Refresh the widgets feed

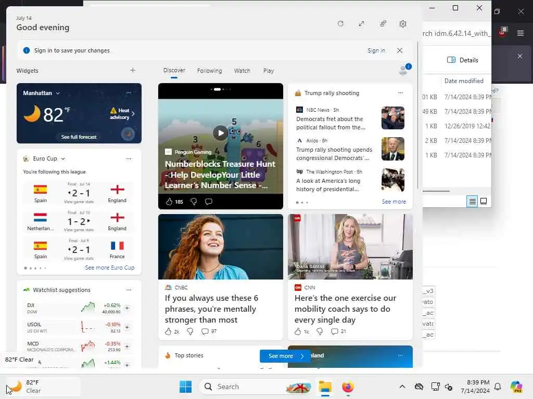[x=340, y=24]
